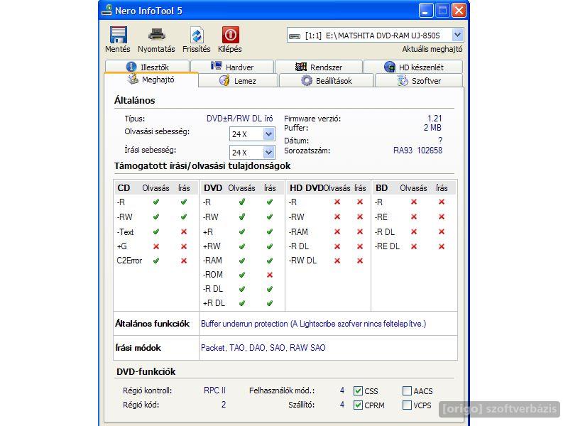
Task: Click the Rendszer tab icon
Action: tap(300, 67)
